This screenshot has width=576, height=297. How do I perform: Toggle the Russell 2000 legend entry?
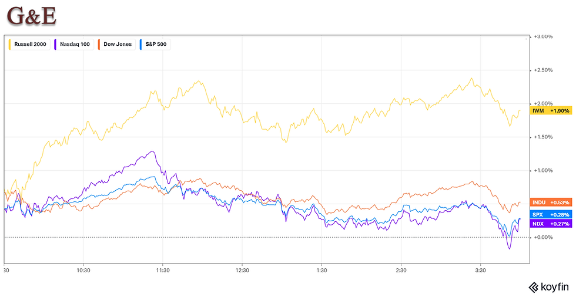pyautogui.click(x=31, y=44)
